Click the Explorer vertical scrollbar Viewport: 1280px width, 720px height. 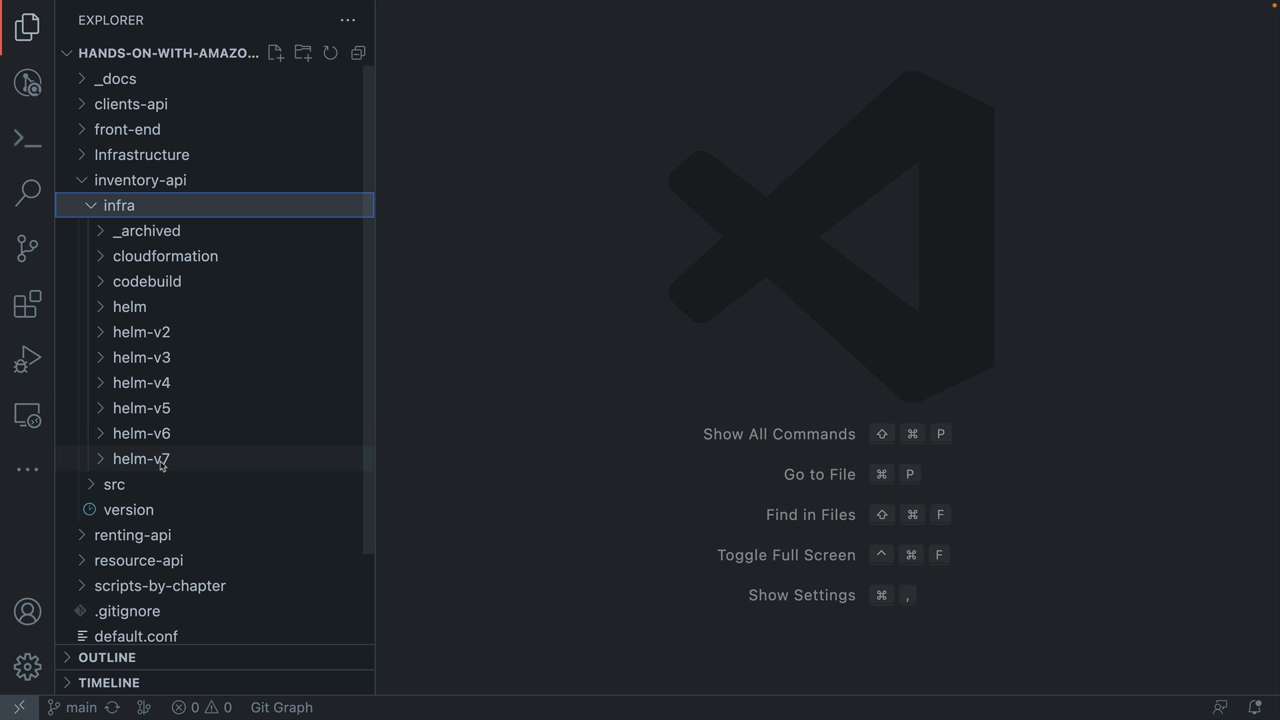(369, 310)
